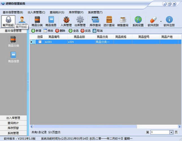Open 商品分类 from the top toolbar

point(37,21)
